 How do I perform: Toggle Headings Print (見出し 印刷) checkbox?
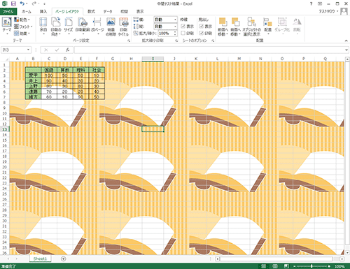point(202,33)
